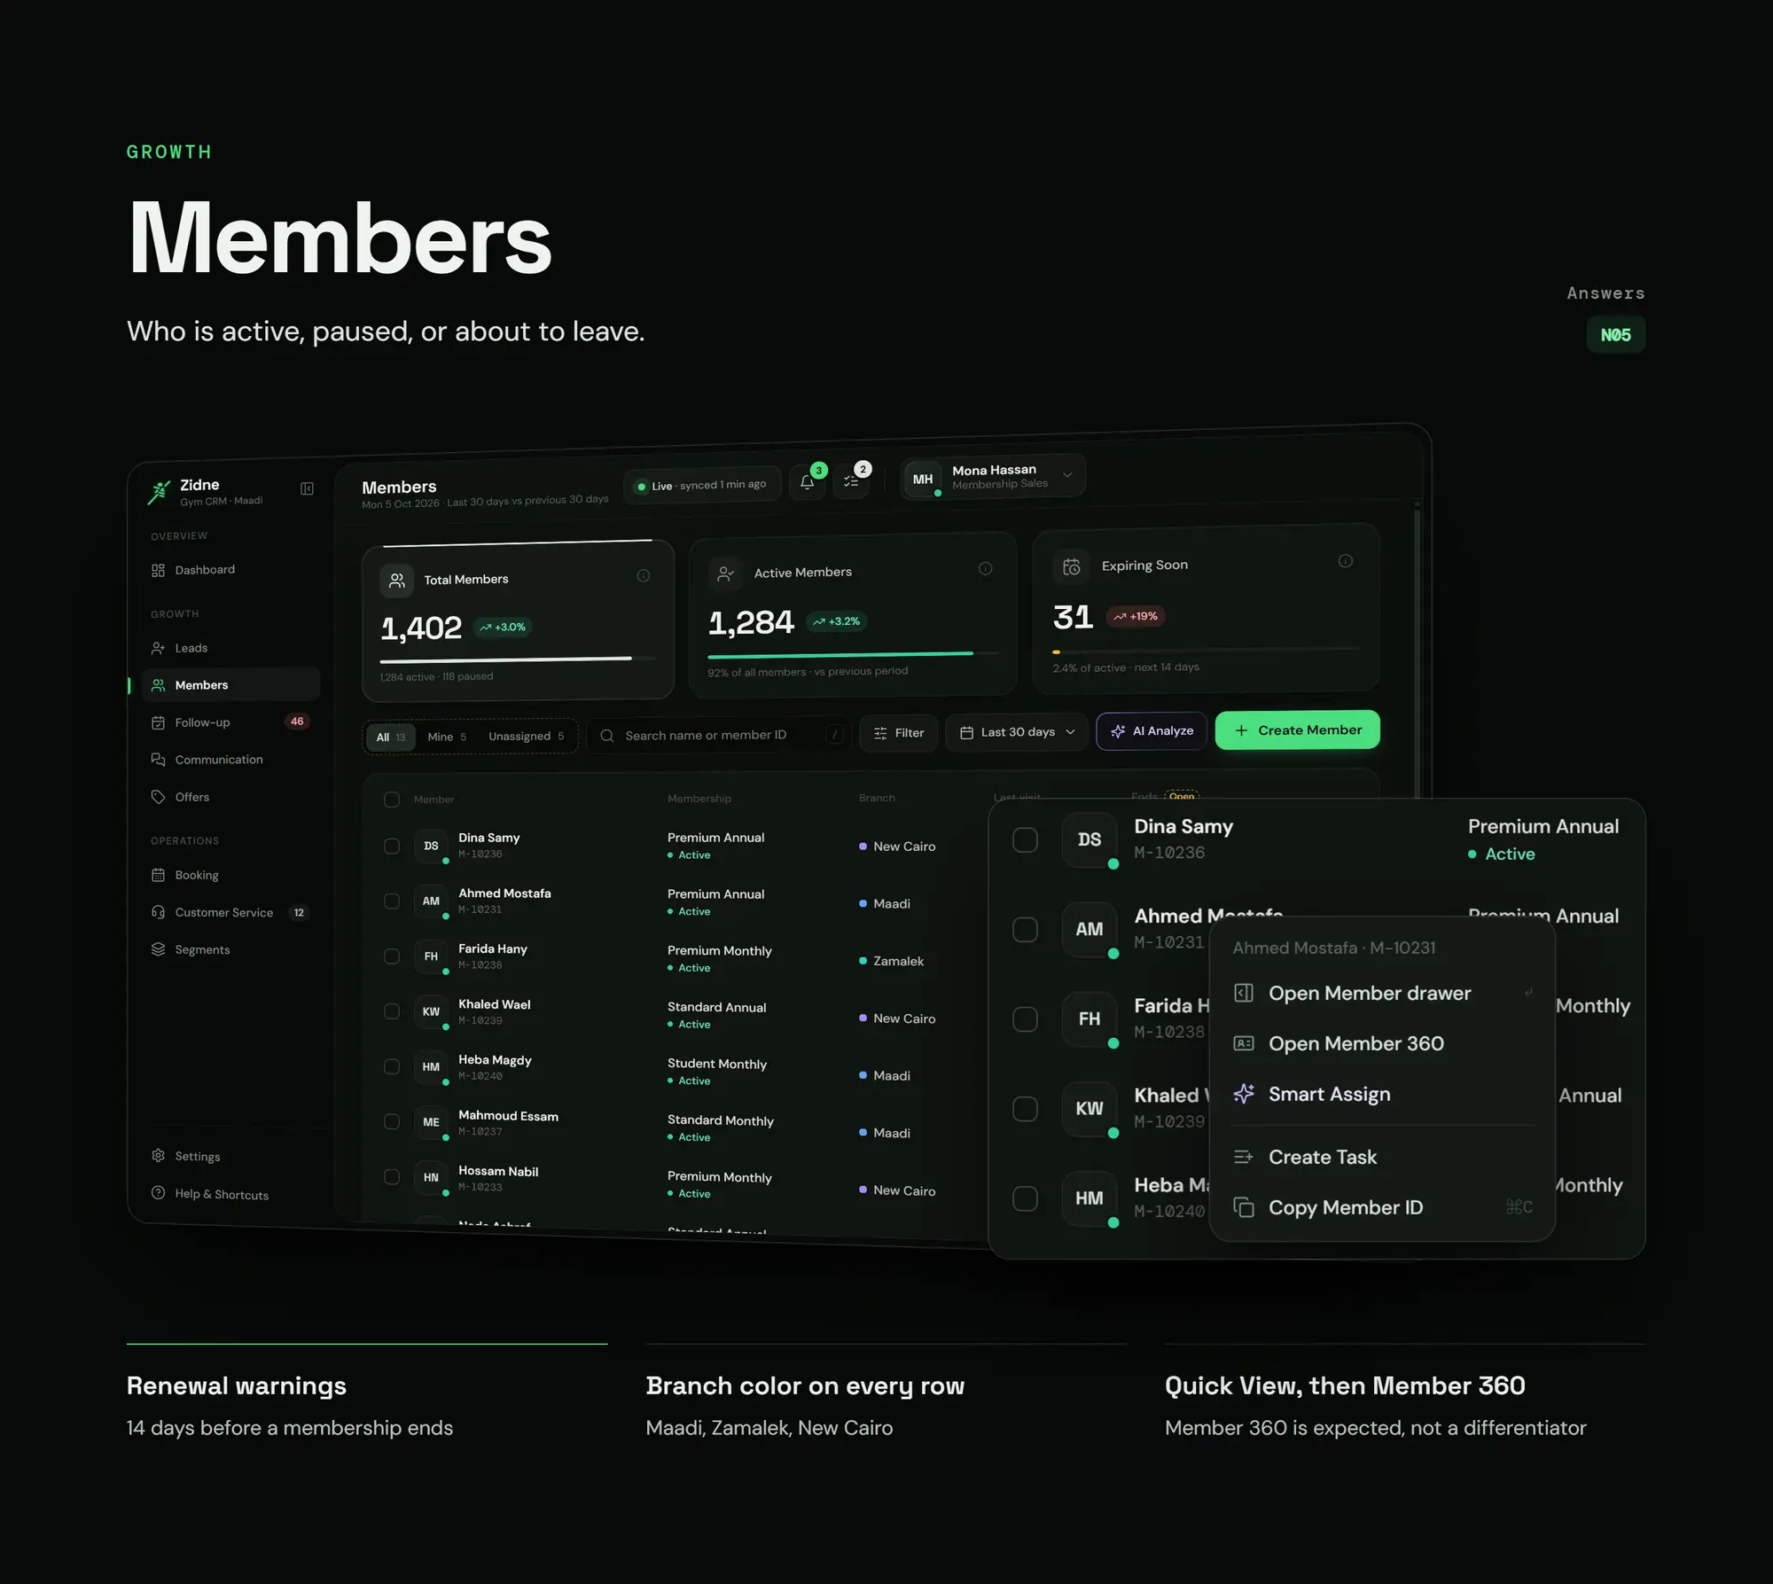Viewport: 1773px width, 1584px height.
Task: Click the DS avatar in the zoomed panel
Action: (x=1090, y=839)
